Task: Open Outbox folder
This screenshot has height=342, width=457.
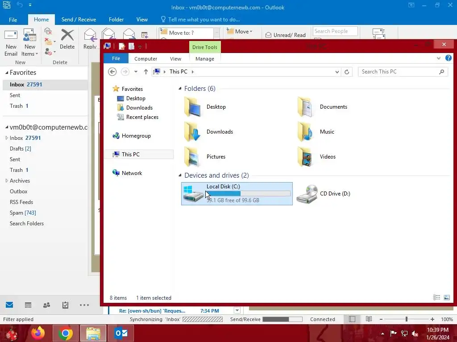Action: pos(19,191)
